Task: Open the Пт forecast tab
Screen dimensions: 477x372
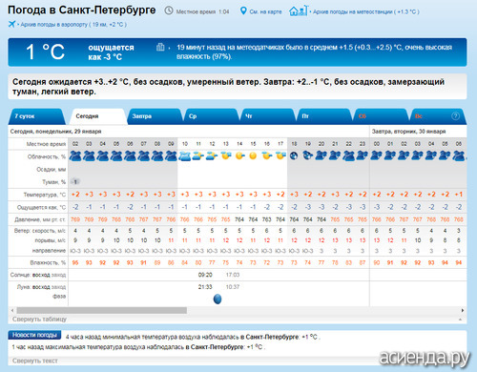Action: 324,116
